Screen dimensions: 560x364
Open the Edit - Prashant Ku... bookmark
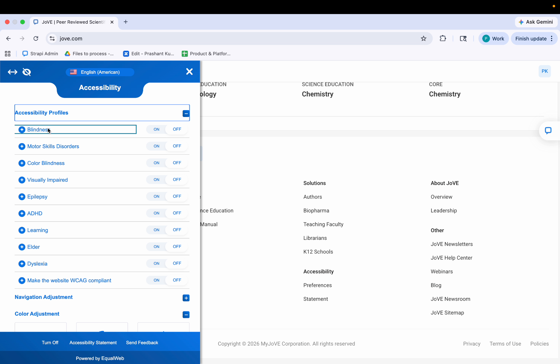click(x=149, y=54)
